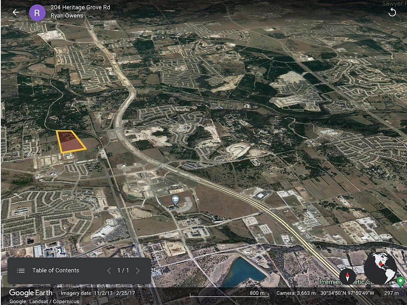
Task: Click the school placemark pin on map
Action: tap(175, 199)
